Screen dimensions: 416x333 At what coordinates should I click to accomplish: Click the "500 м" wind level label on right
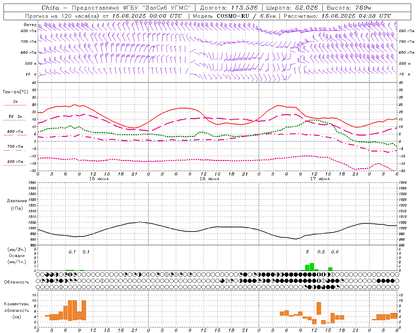click(x=405, y=63)
